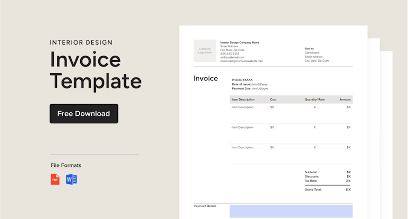Image resolution: width=408 pixels, height=219 pixels.
Task: Open the interiordesigncompanywebsite.com link
Action: 241,61
